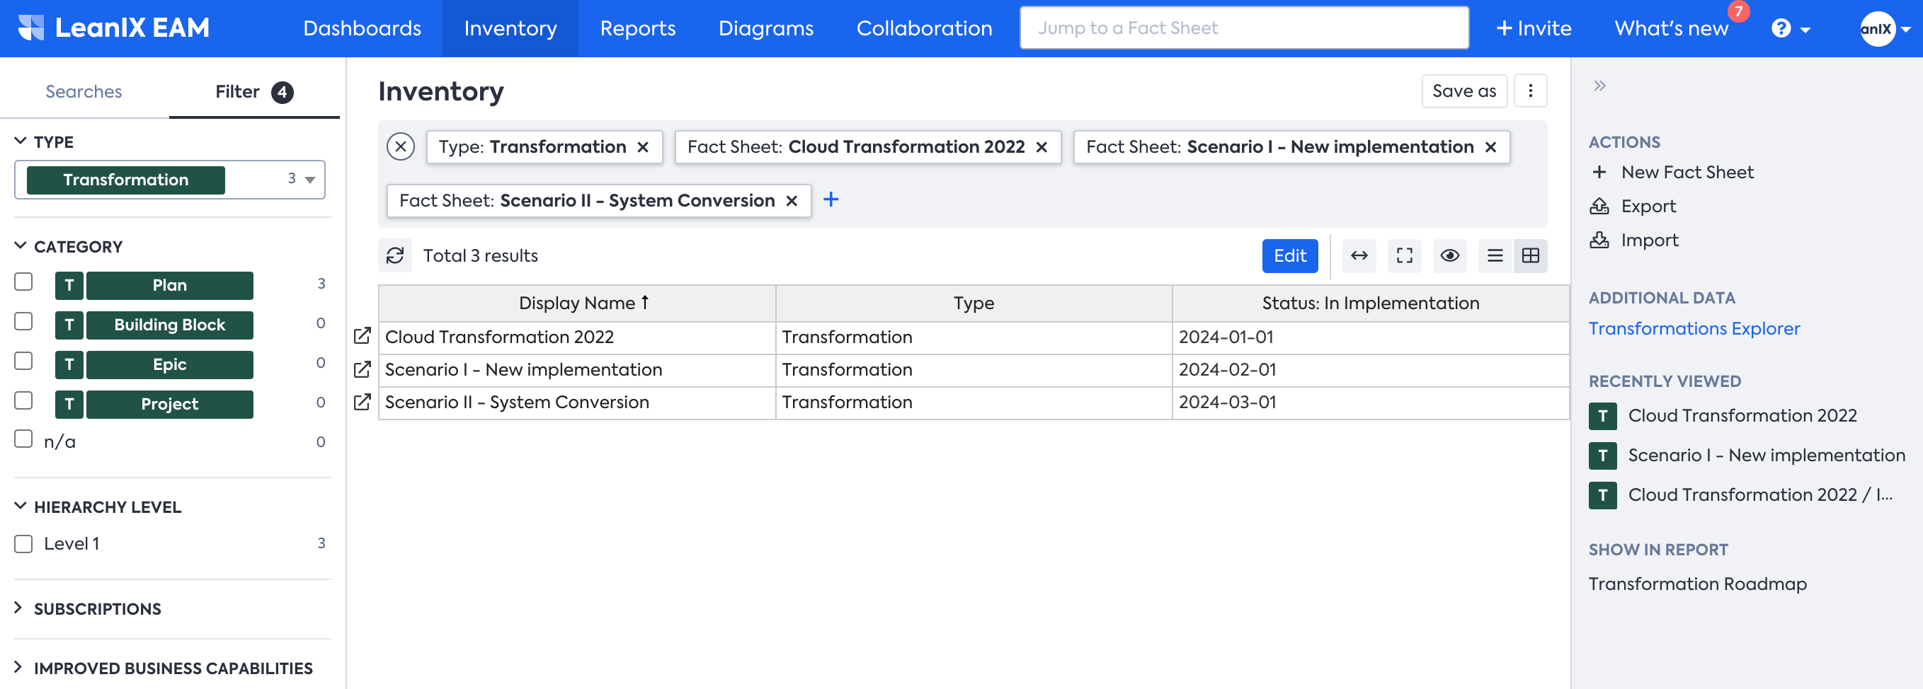
Task: Expand IMPROVED BUSINESS CAPABILITIES section
Action: (x=18, y=668)
